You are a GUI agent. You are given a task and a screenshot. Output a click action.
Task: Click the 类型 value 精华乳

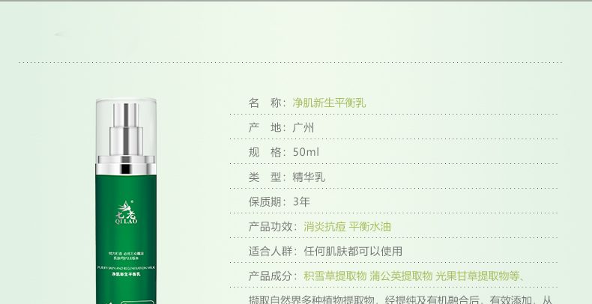(309, 177)
